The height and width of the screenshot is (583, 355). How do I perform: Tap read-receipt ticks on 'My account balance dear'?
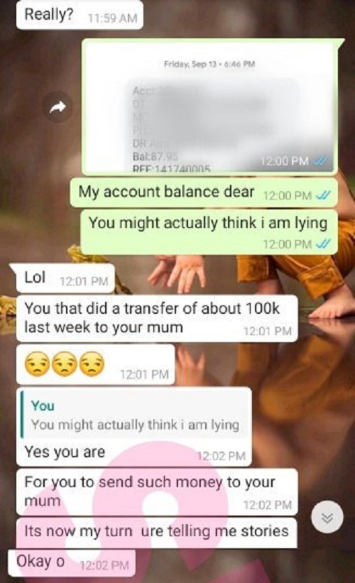322,195
